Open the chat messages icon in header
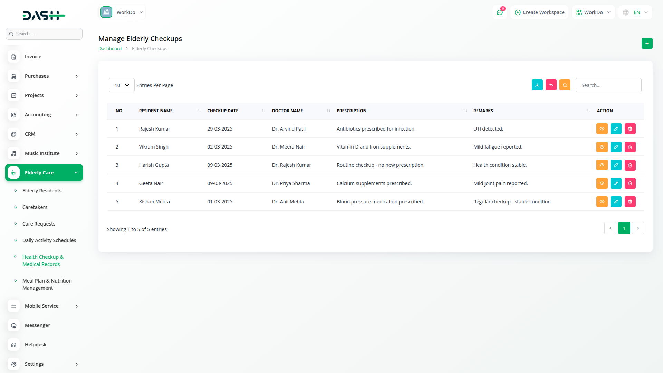 (499, 12)
